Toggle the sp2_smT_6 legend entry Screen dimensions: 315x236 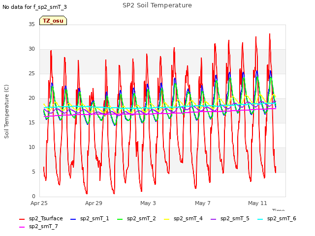tap(277, 218)
